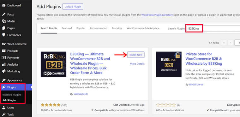Open Private Store for WooCommerce plugin title
This screenshot has width=240, height=117.
point(204,59)
